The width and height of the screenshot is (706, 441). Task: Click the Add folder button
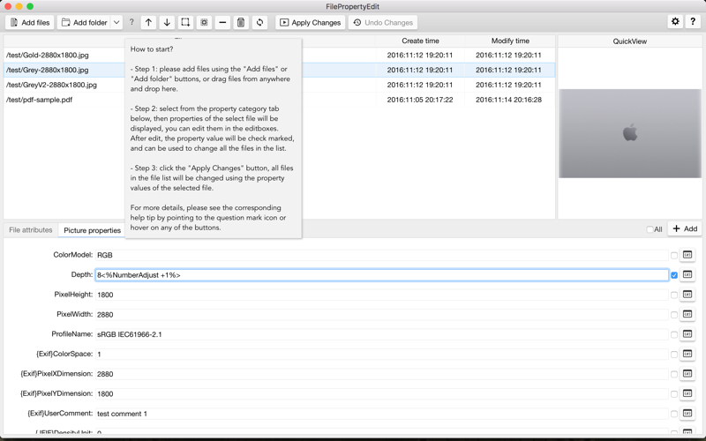pyautogui.click(x=84, y=23)
